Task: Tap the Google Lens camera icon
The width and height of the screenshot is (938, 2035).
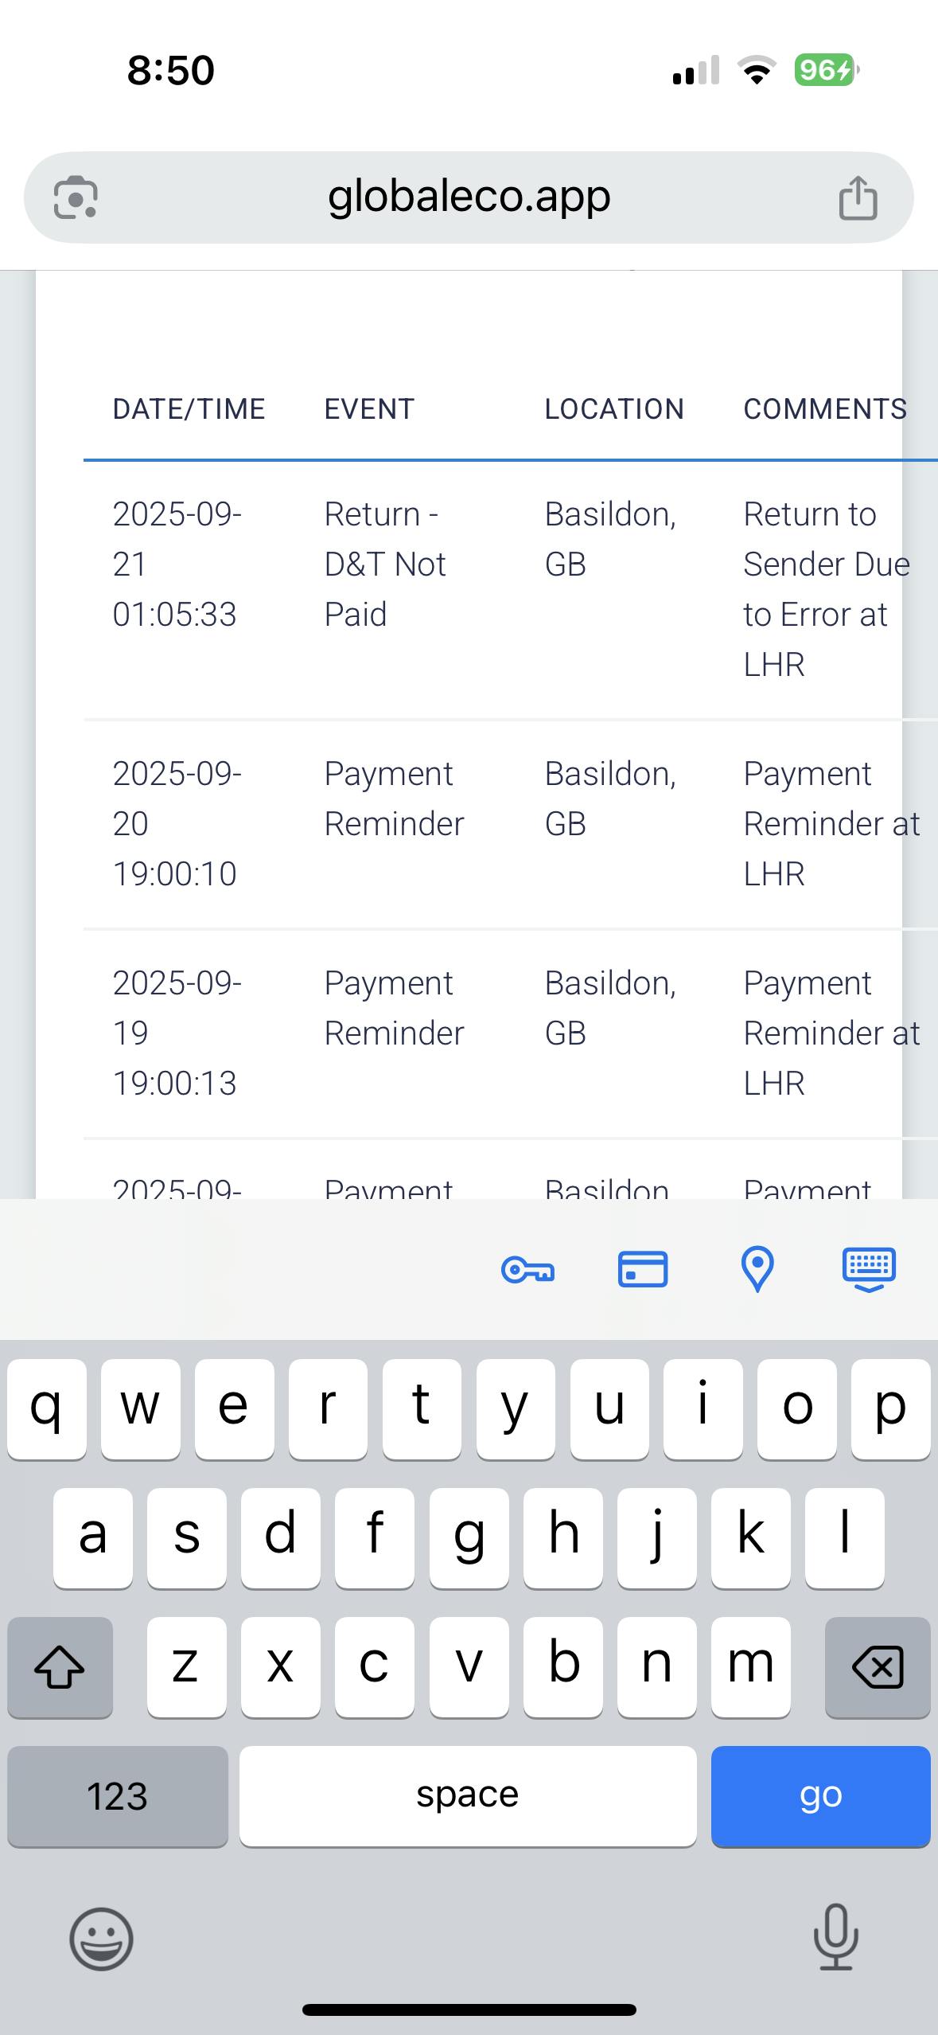Action: 76,197
